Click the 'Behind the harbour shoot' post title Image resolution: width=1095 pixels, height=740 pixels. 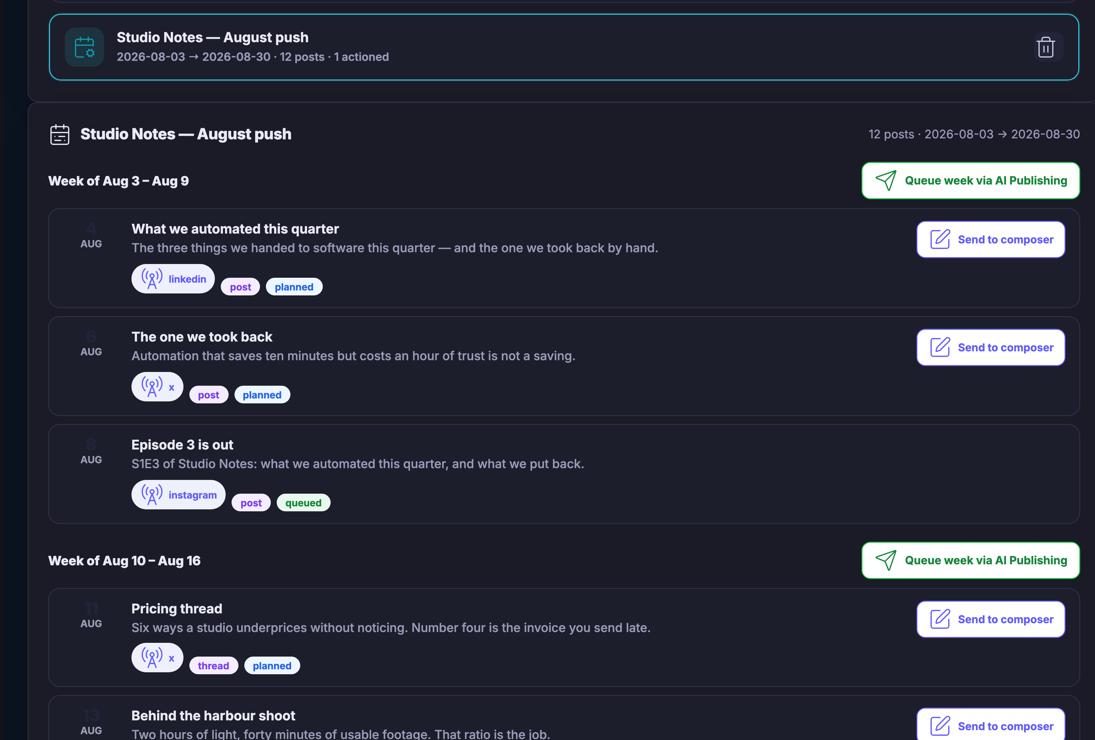(214, 716)
